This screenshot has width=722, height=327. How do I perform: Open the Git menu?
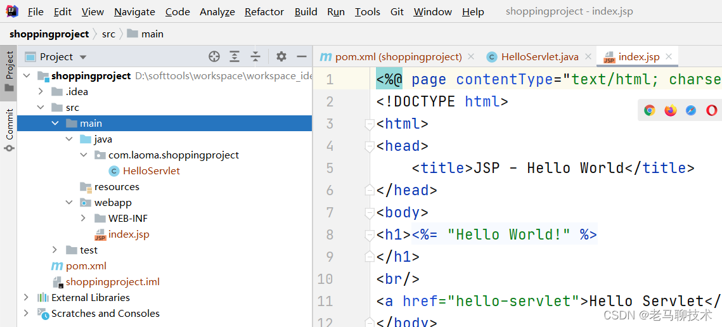click(397, 12)
